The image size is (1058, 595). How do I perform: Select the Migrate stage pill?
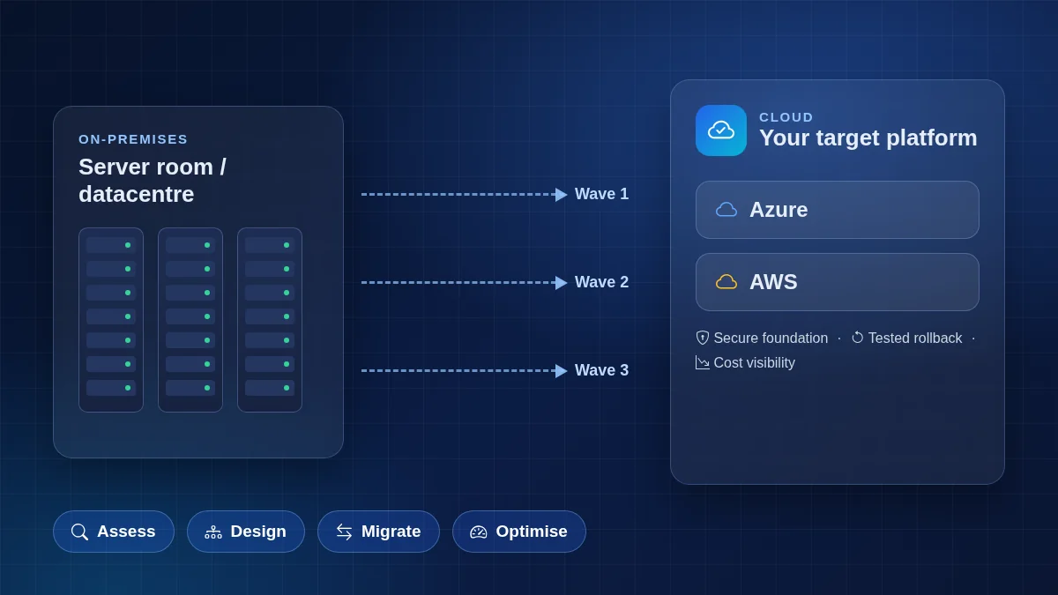[x=378, y=532]
